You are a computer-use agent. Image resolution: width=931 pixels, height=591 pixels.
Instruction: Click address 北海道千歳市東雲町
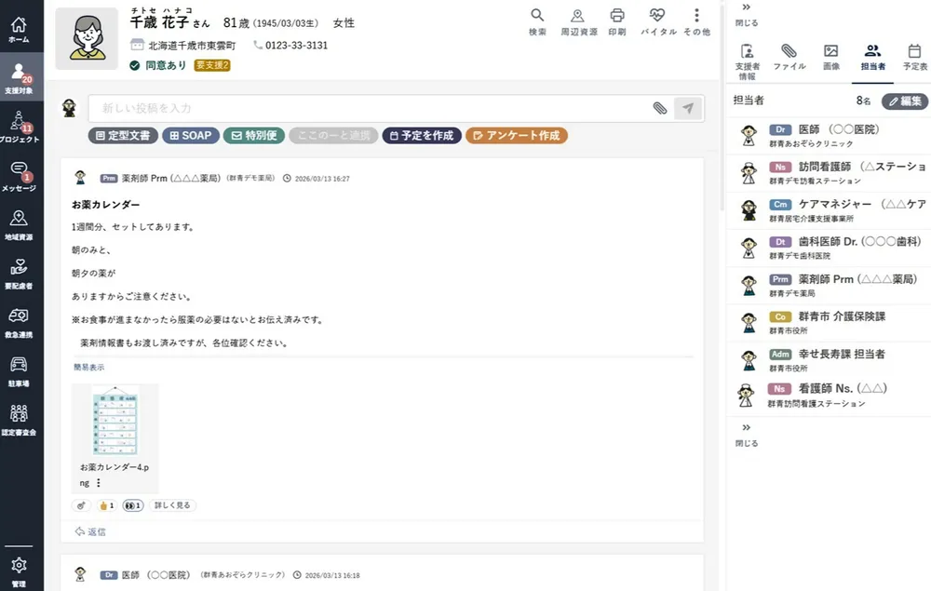click(x=191, y=45)
